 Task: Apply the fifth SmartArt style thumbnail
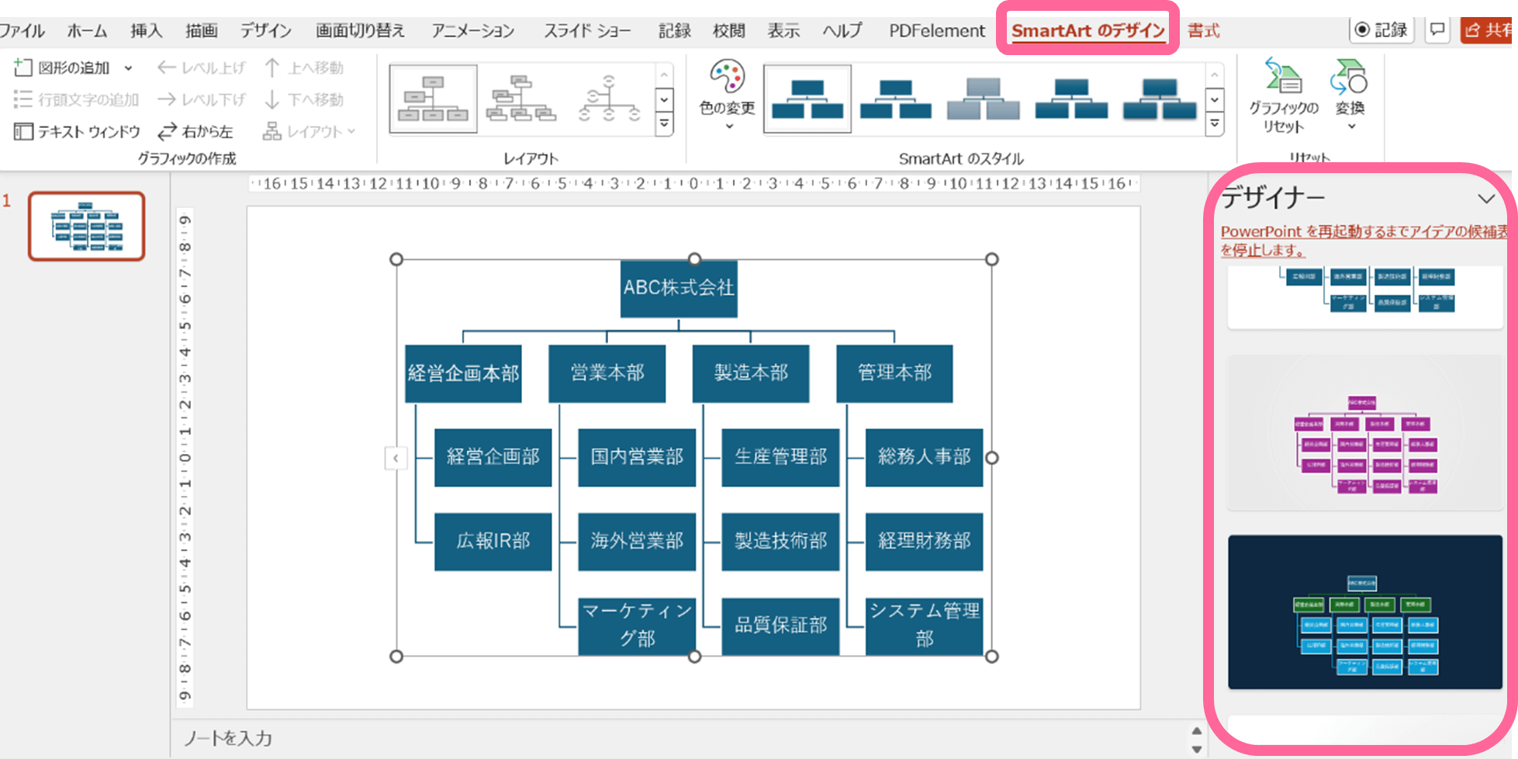pyautogui.click(x=1160, y=99)
